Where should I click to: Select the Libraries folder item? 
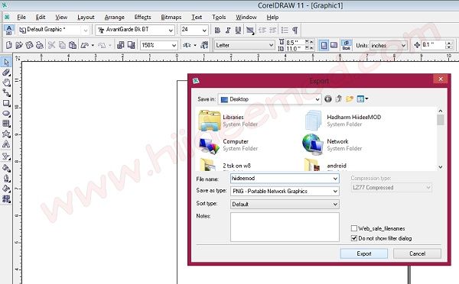(228, 121)
